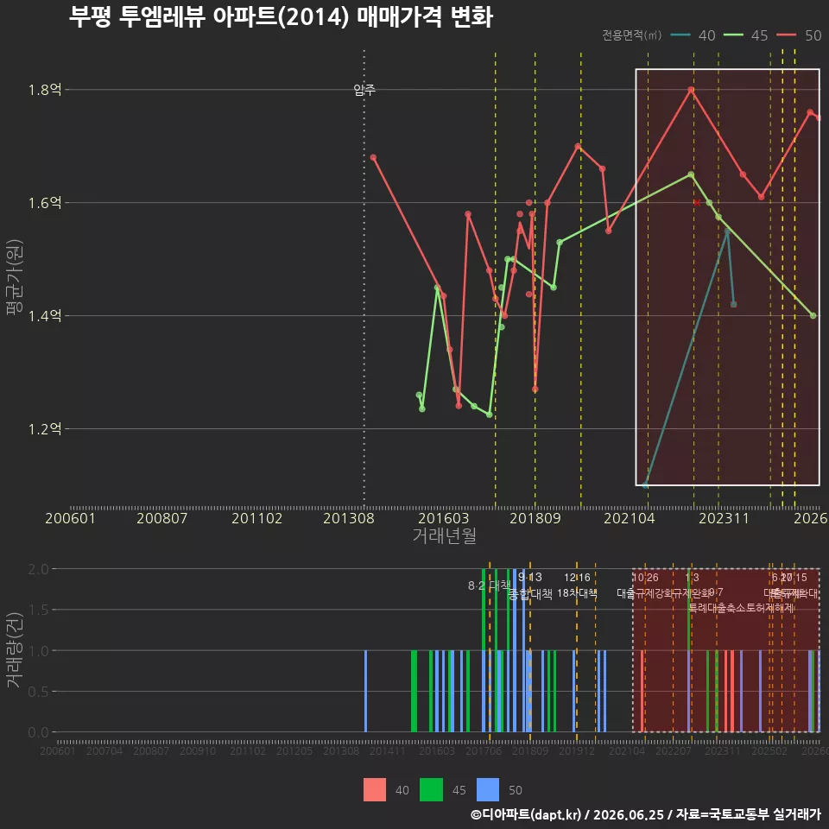Select the red 50 line legend entry
The width and height of the screenshot is (829, 829).
point(799,35)
